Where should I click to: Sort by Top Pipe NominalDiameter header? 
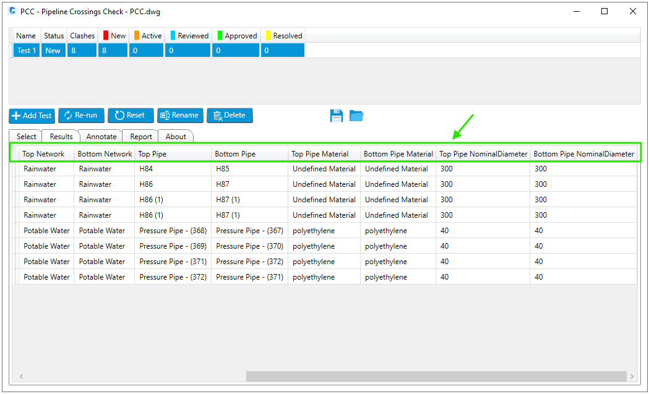point(483,154)
